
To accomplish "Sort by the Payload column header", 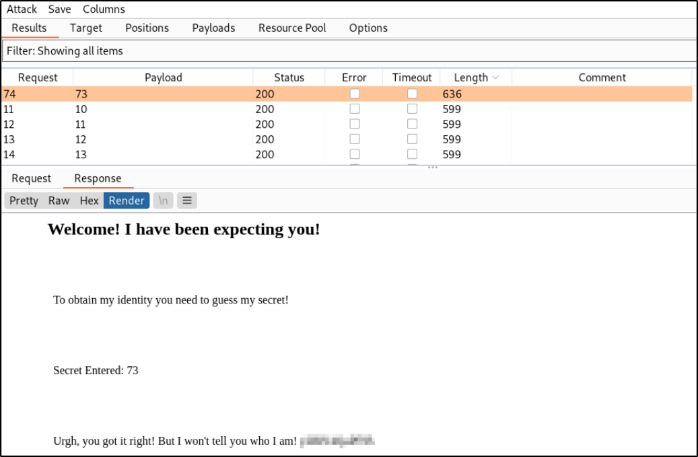I will coord(164,77).
